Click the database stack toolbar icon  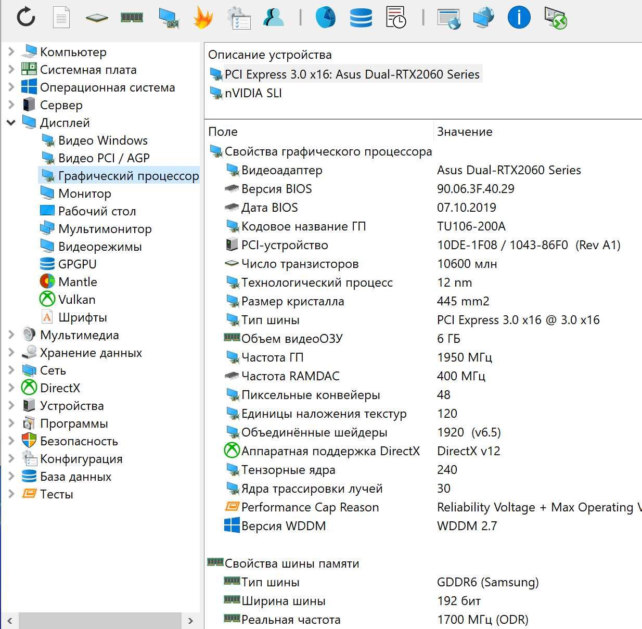click(x=361, y=17)
